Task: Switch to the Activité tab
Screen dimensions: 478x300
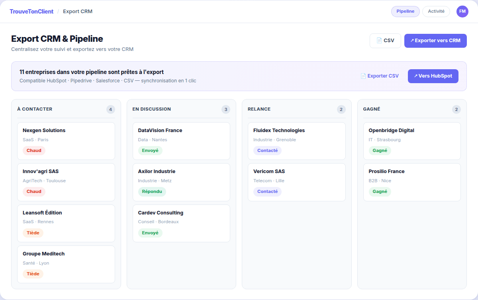Action: pyautogui.click(x=436, y=12)
